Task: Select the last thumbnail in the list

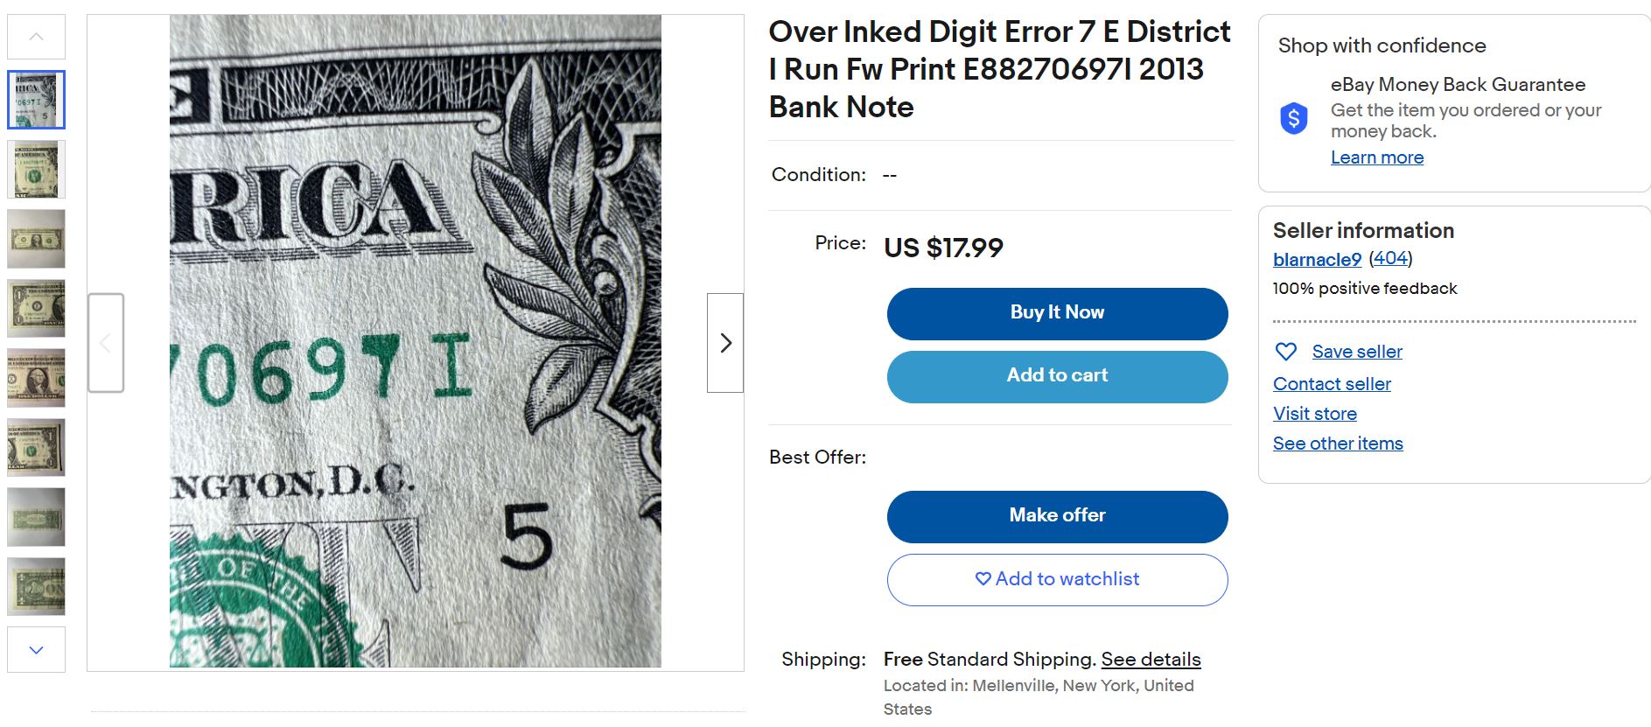Action: pyautogui.click(x=36, y=586)
